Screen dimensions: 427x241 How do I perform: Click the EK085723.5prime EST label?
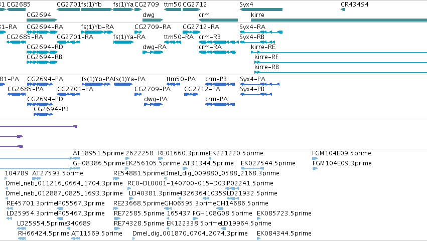click(x=284, y=213)
